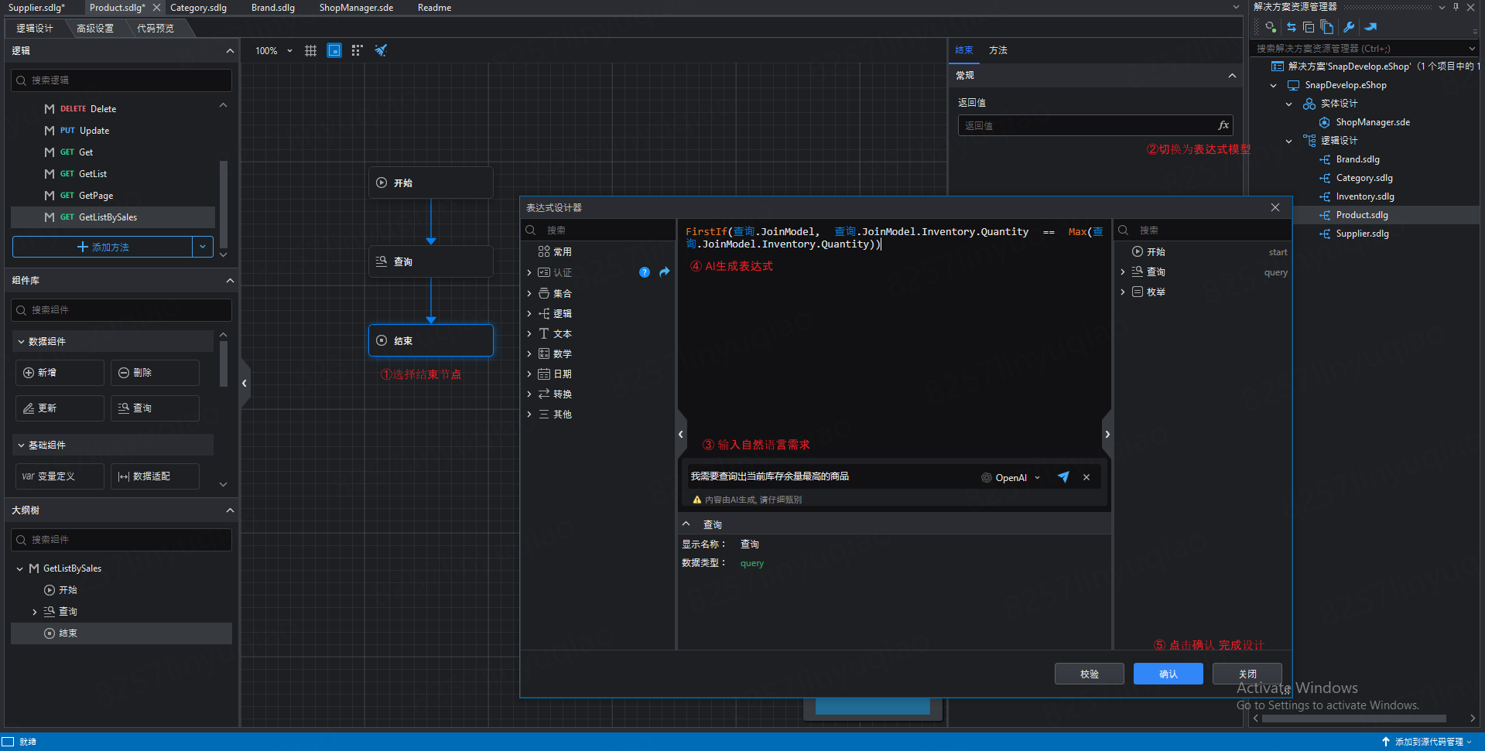Screen dimensions: 1485x751
Task: Toggle the grid lines display icon
Action: coord(310,50)
